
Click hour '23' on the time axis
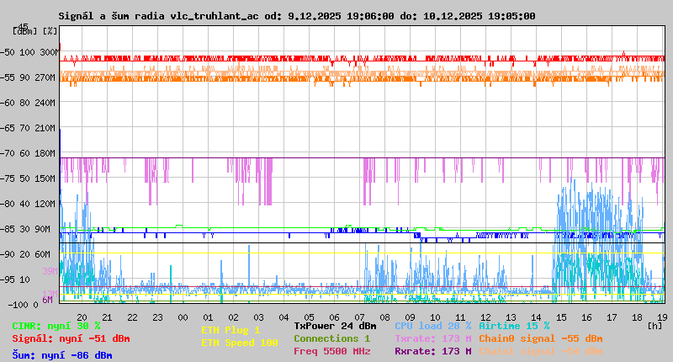157,317
